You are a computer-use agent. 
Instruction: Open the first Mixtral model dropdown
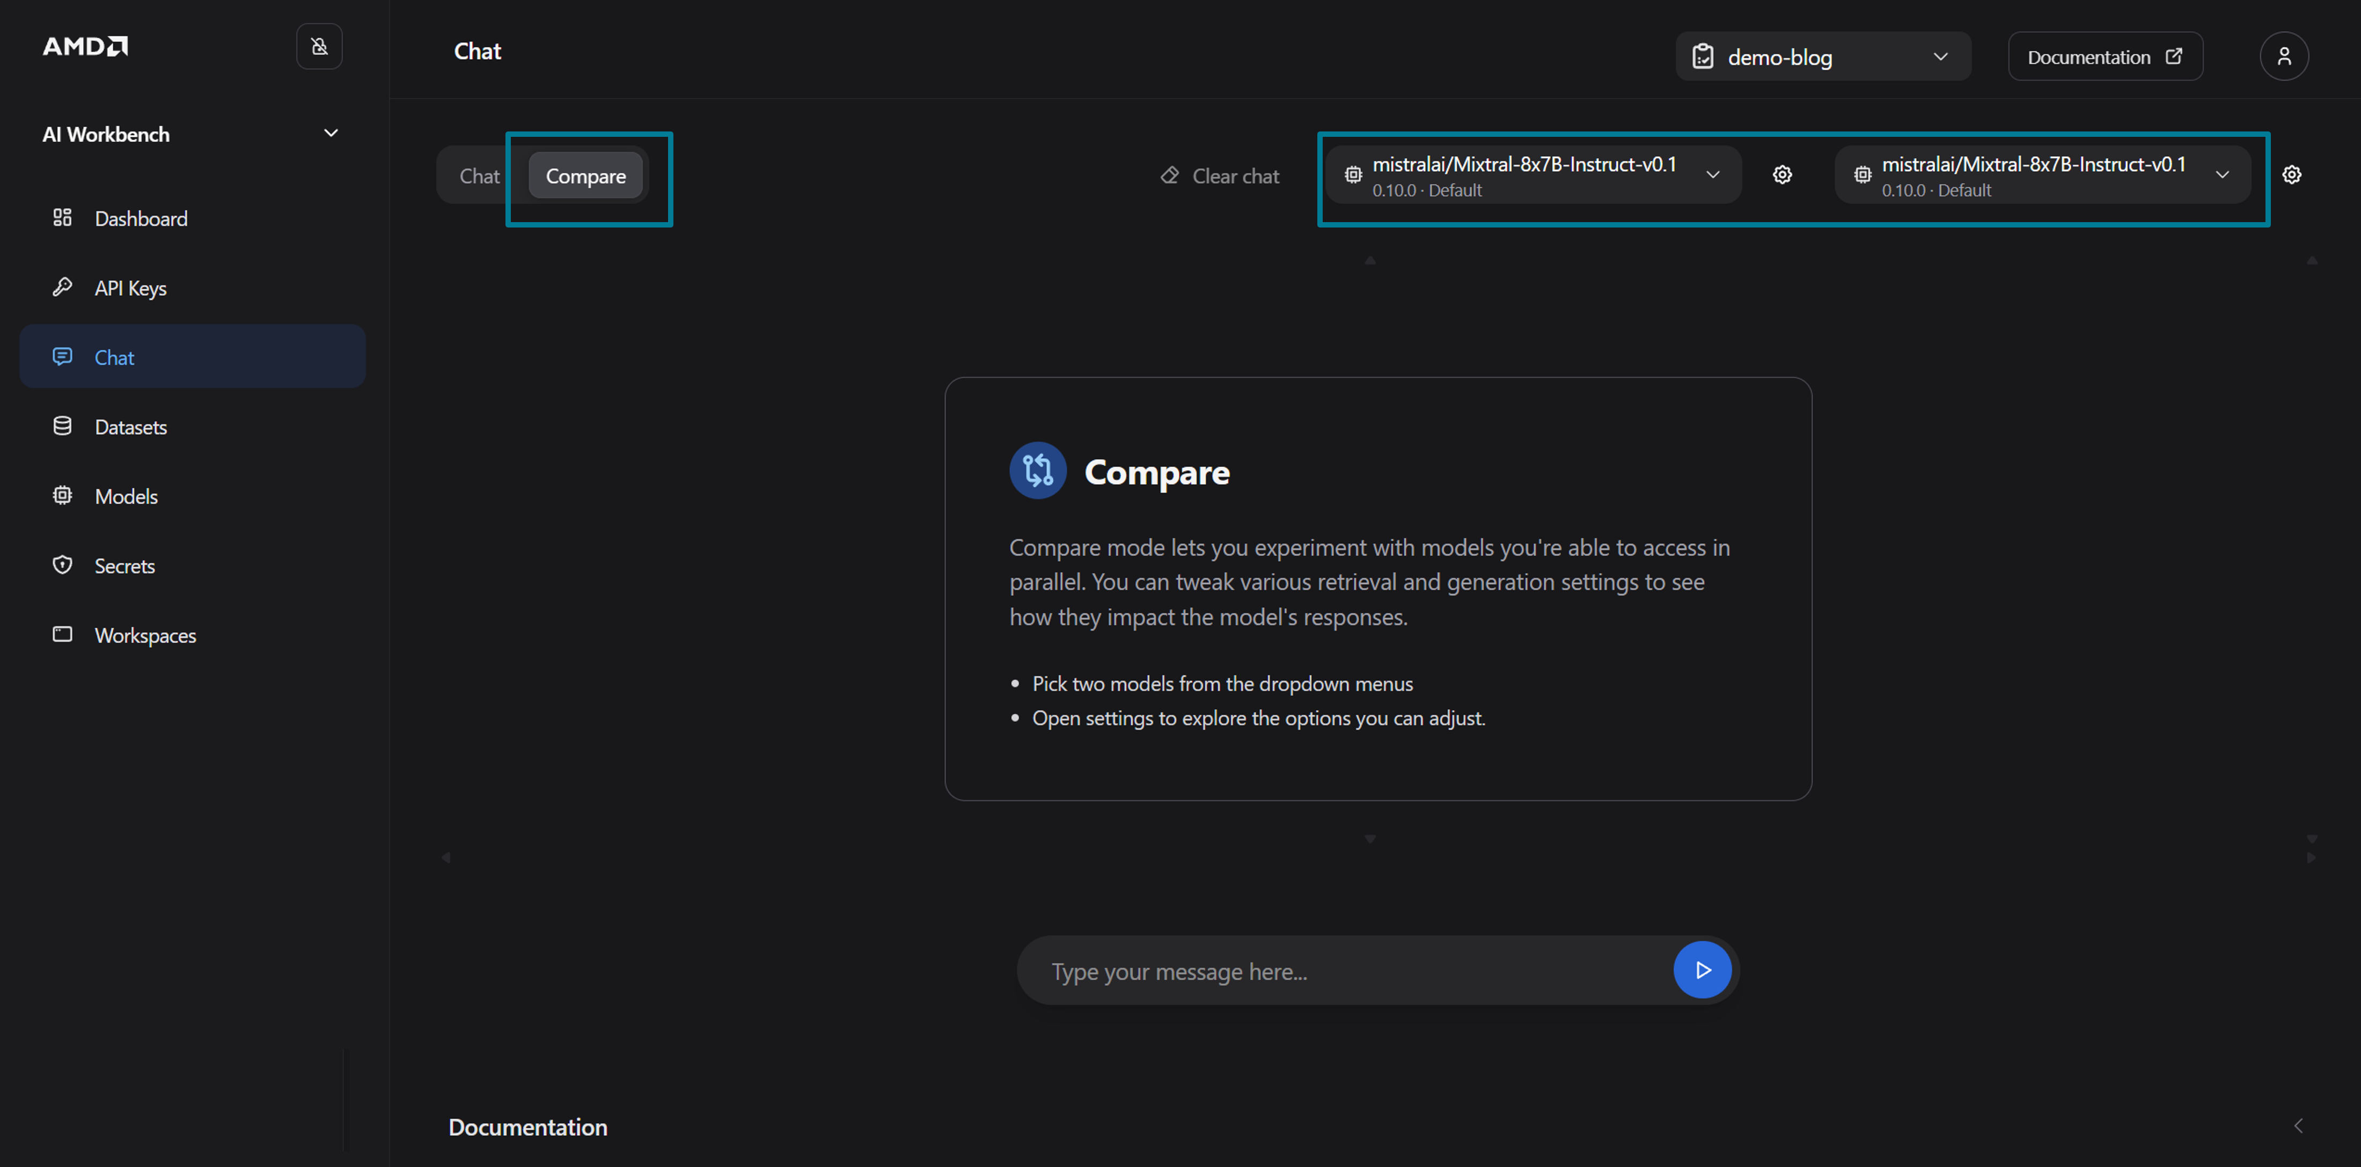[x=1533, y=175]
